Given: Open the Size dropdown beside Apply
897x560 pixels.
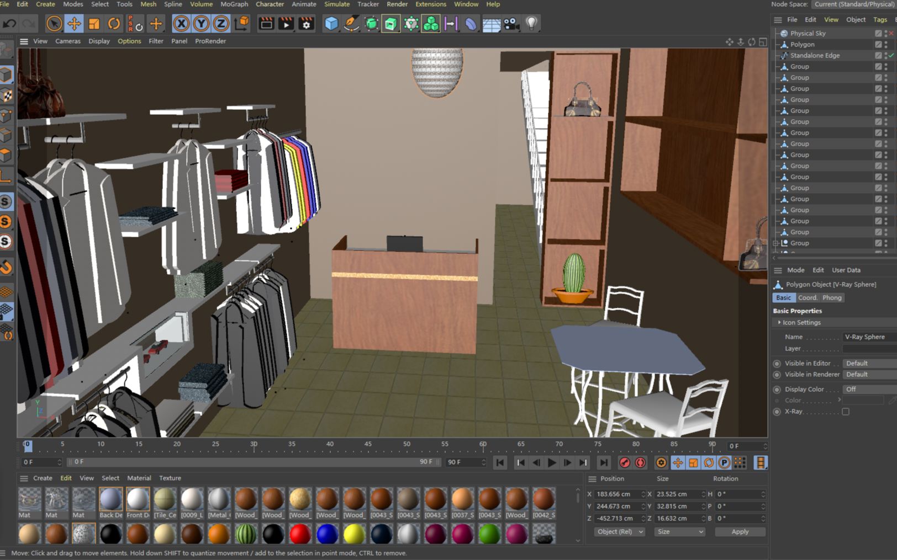Looking at the screenshot, I should [x=679, y=531].
